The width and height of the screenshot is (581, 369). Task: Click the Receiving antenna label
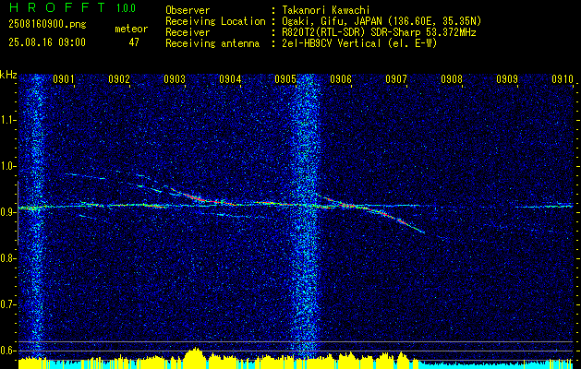(x=212, y=43)
